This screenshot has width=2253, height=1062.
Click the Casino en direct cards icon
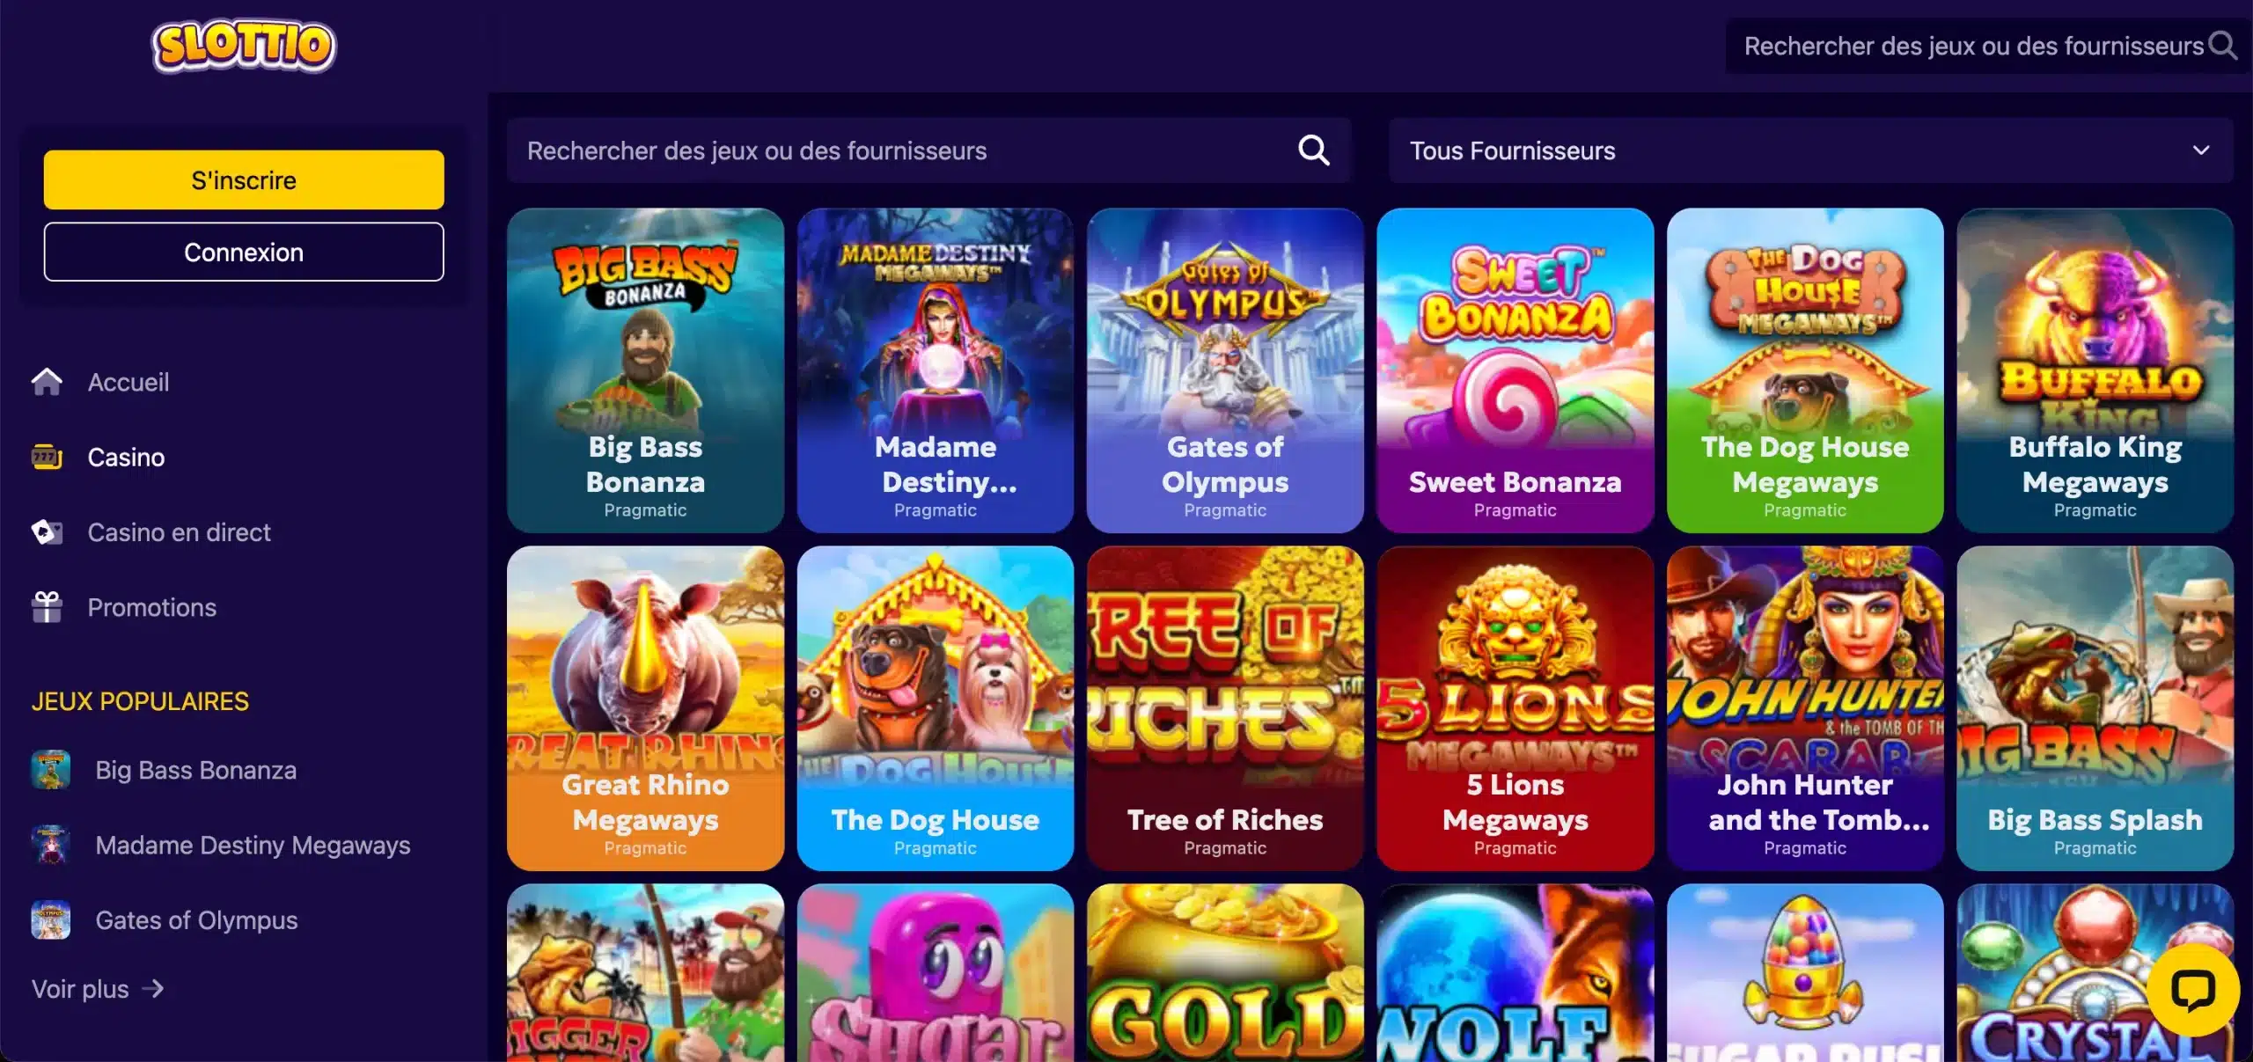click(47, 532)
